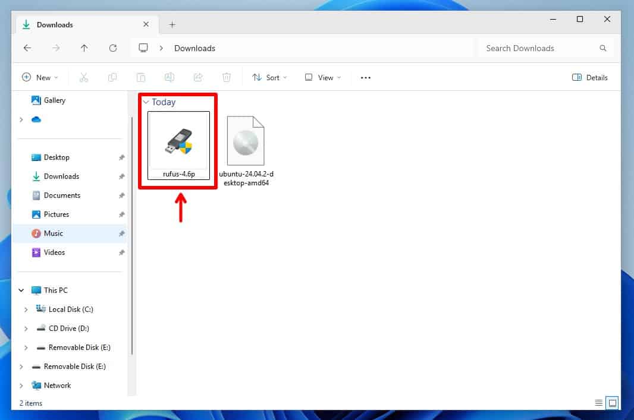Click the Delete icon on the toolbar
The width and height of the screenshot is (634, 420).
(227, 77)
